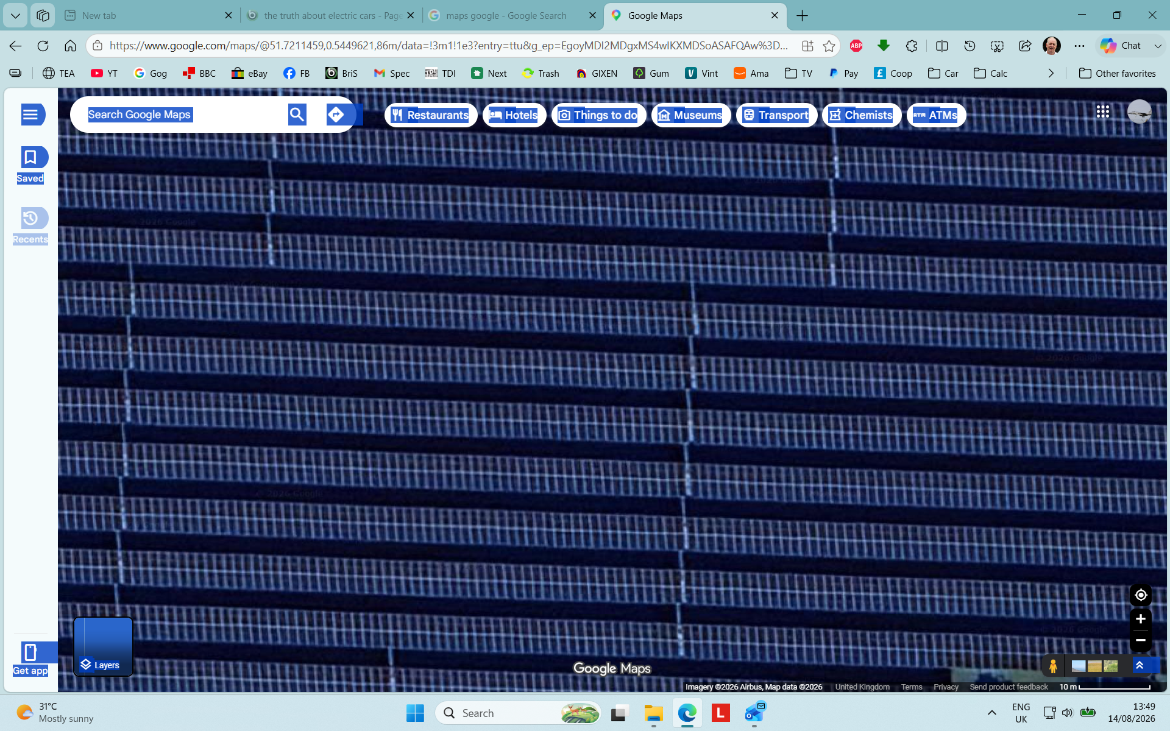The image size is (1170, 731).
Task: Open Send product feedback link
Action: tap(1009, 687)
